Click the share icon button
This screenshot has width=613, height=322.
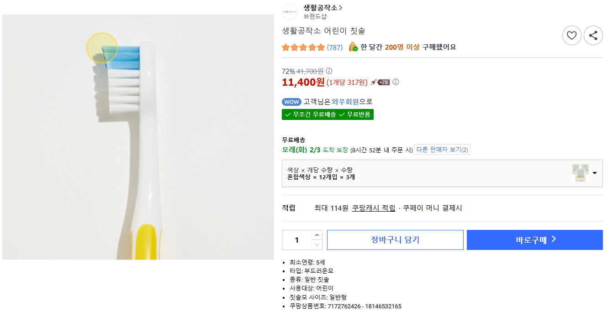593,35
